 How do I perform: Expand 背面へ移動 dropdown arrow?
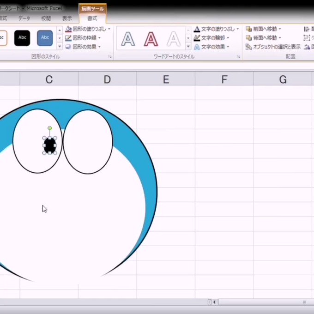click(x=280, y=38)
